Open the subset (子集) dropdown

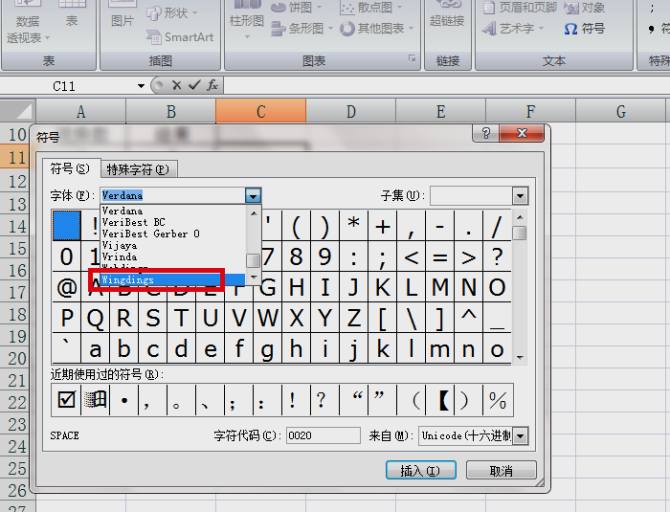click(x=520, y=196)
